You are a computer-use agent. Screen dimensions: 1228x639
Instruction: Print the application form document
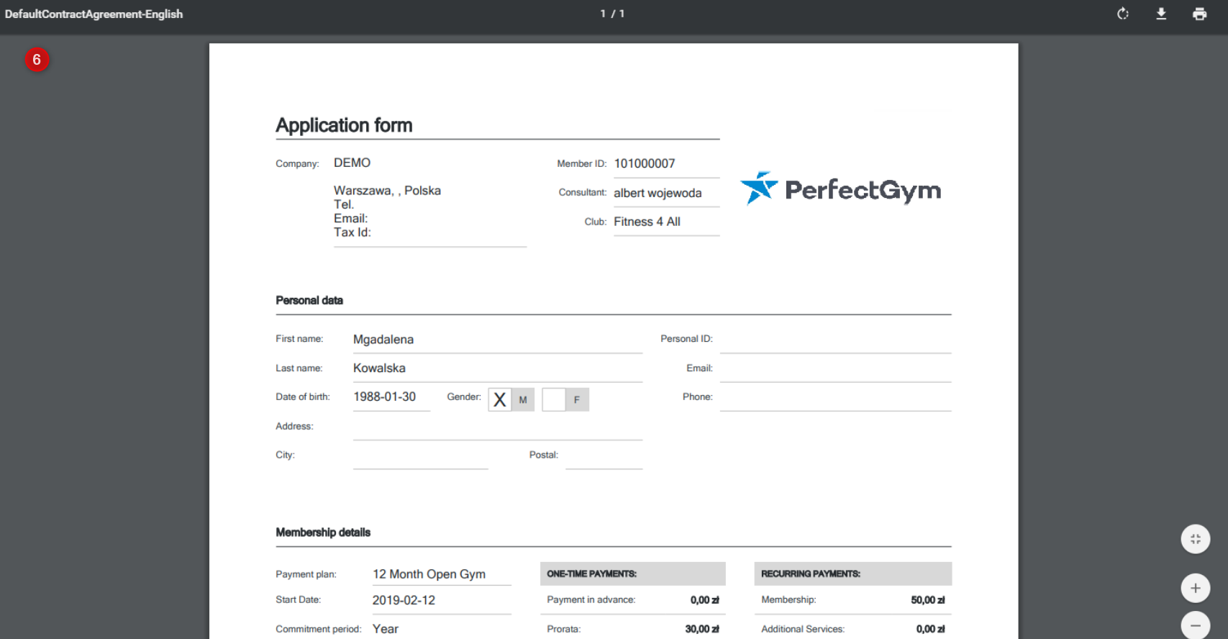click(1199, 14)
